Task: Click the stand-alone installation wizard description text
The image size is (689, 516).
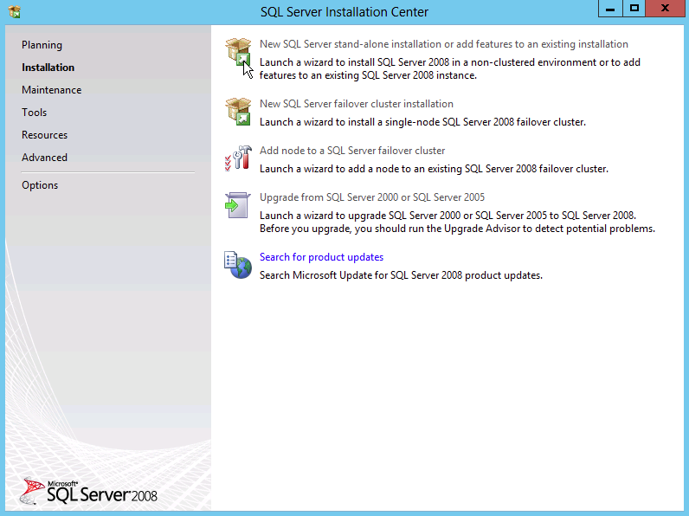Action: [x=450, y=68]
